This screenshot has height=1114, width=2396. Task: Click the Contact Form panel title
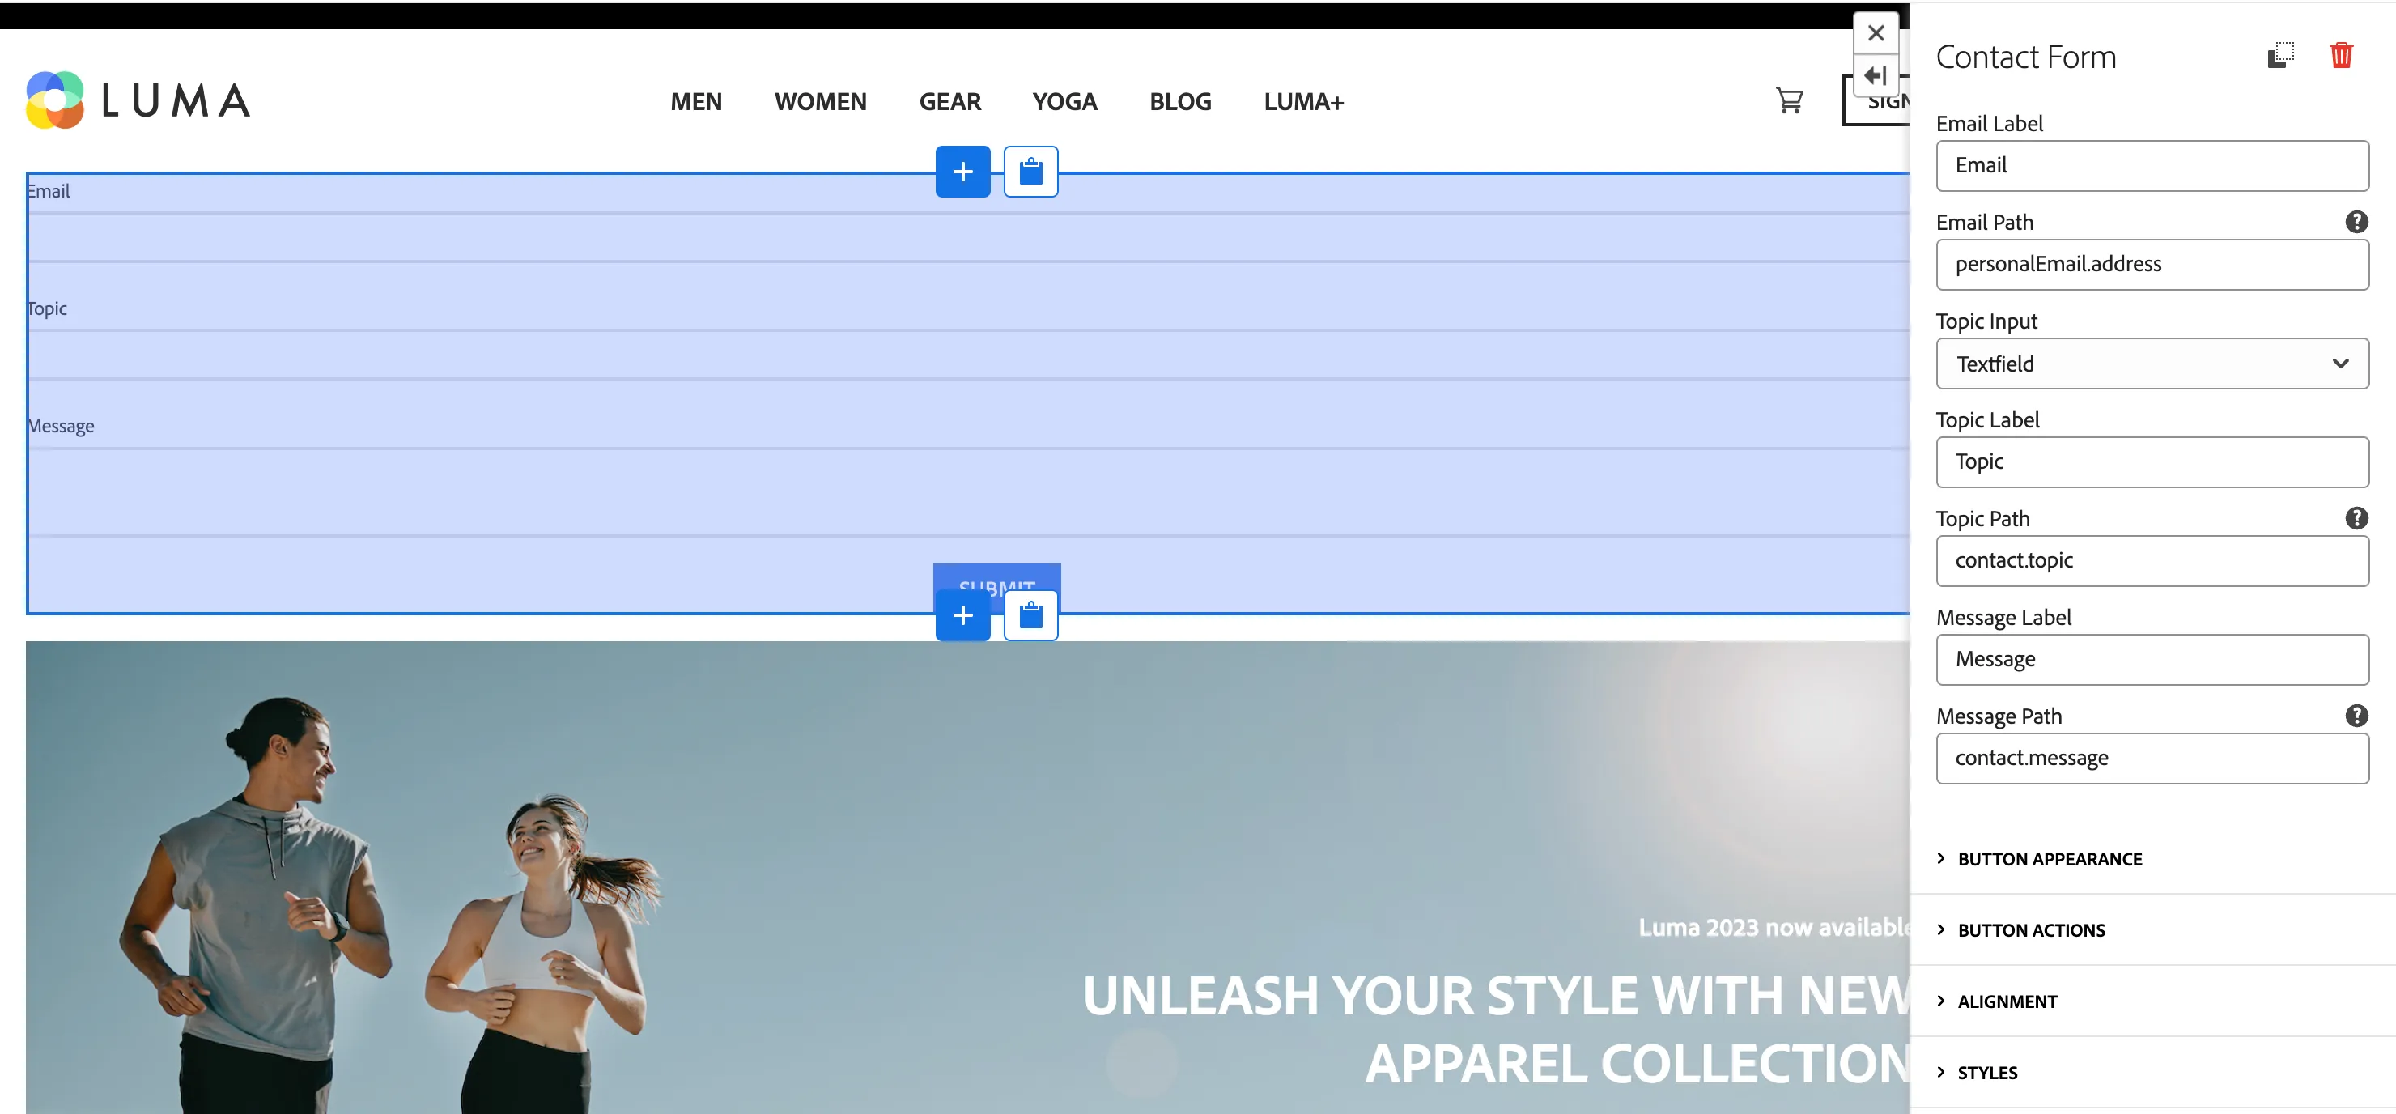tap(2026, 57)
